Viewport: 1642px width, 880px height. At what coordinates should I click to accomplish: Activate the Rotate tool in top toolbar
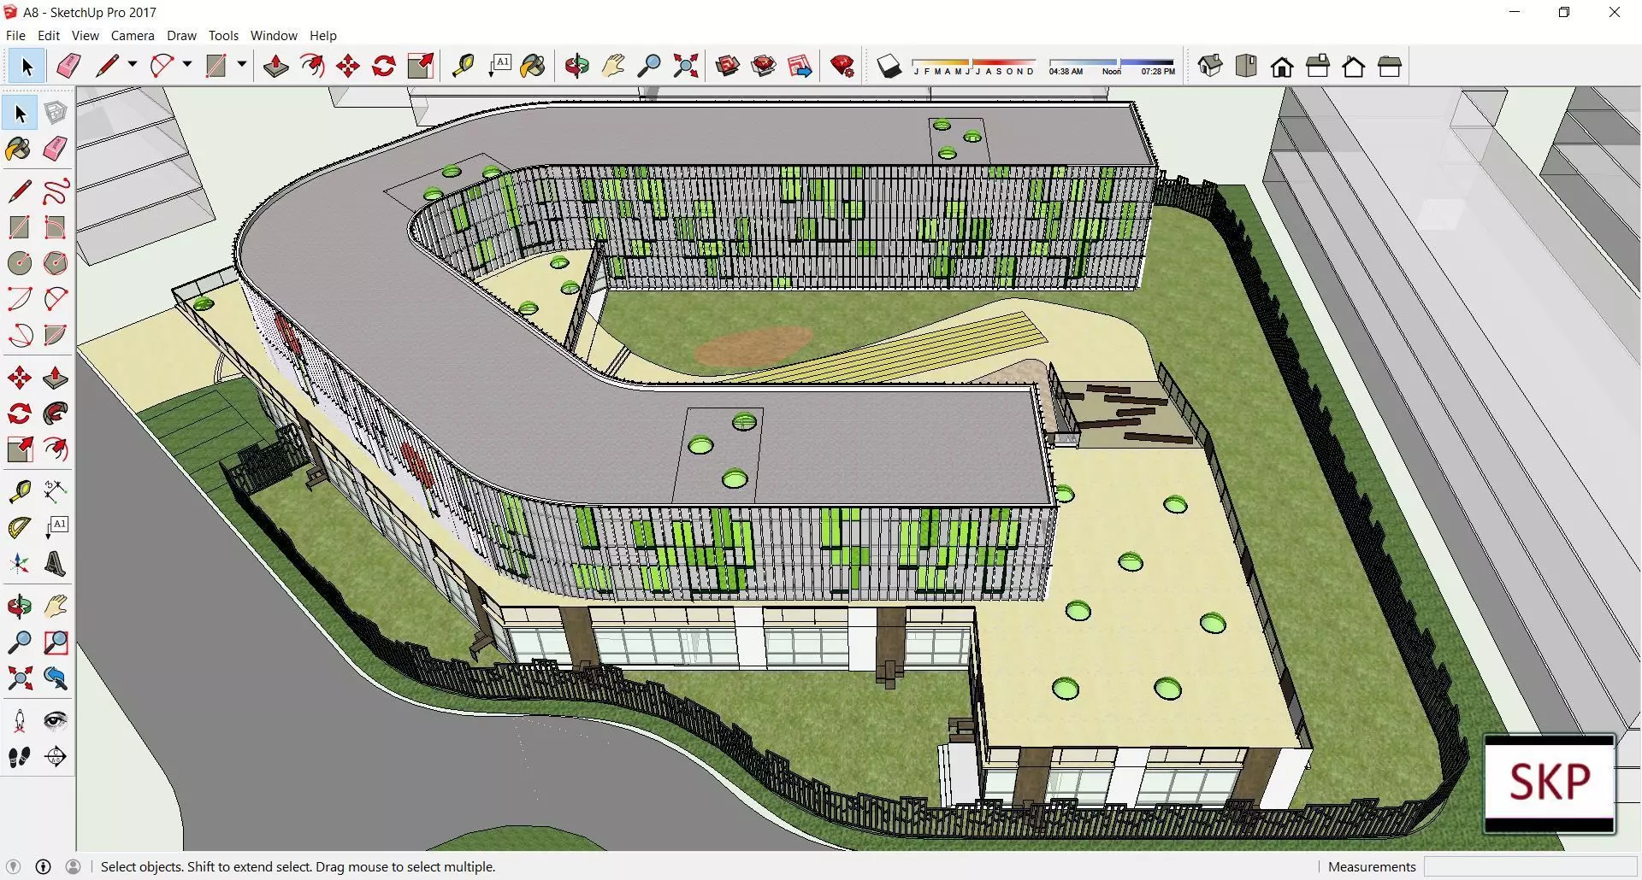pyautogui.click(x=384, y=66)
